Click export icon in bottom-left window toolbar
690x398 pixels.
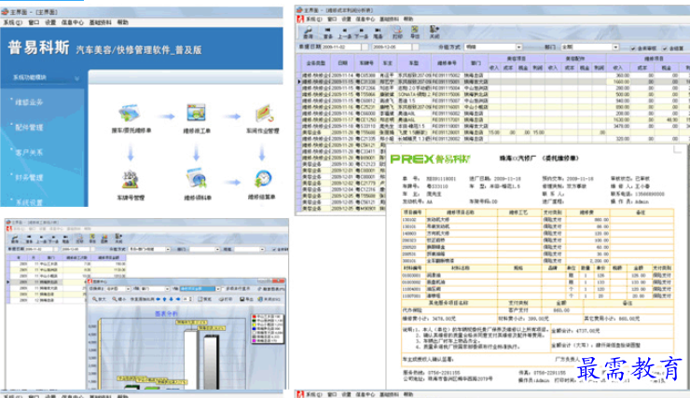tap(92, 239)
